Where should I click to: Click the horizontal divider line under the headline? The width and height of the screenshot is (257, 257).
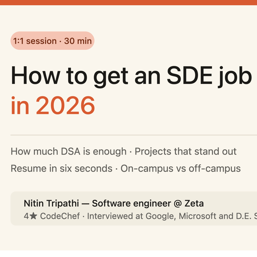[134, 135]
